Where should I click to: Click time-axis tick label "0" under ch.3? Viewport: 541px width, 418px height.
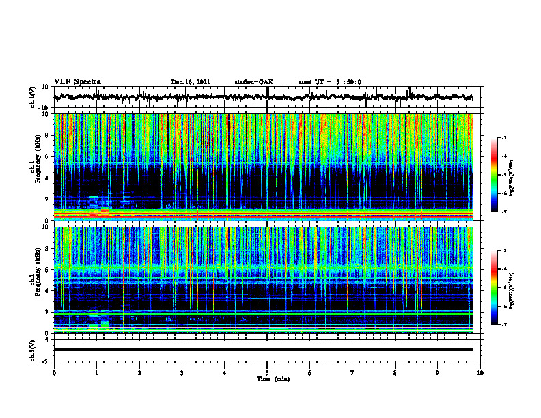pos(54,373)
